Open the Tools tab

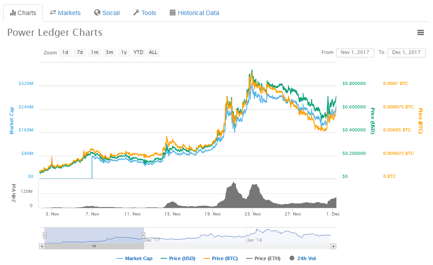click(x=145, y=13)
